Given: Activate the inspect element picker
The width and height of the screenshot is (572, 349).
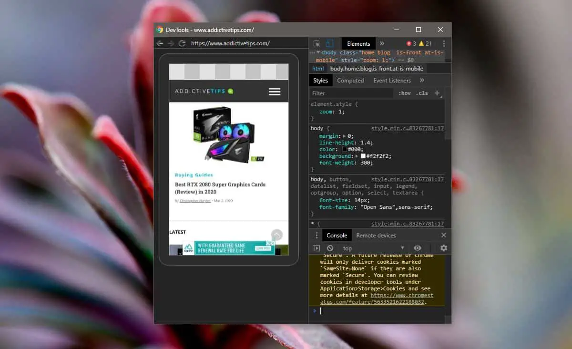Looking at the screenshot, I should (x=317, y=43).
